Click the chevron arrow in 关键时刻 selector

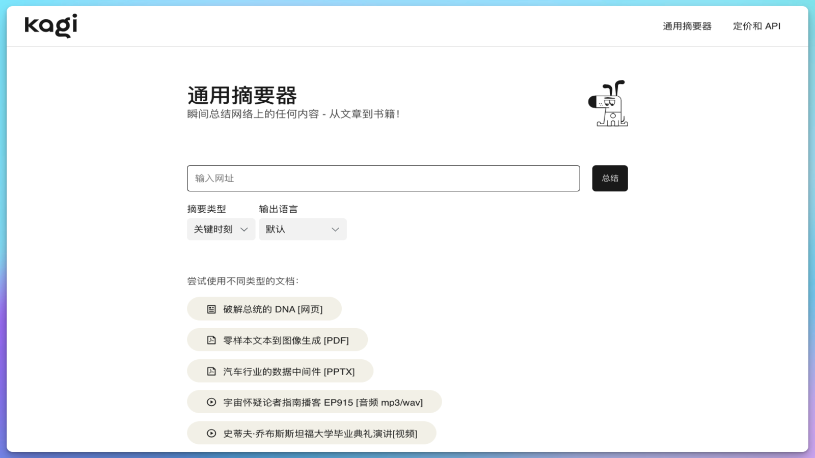tap(244, 230)
